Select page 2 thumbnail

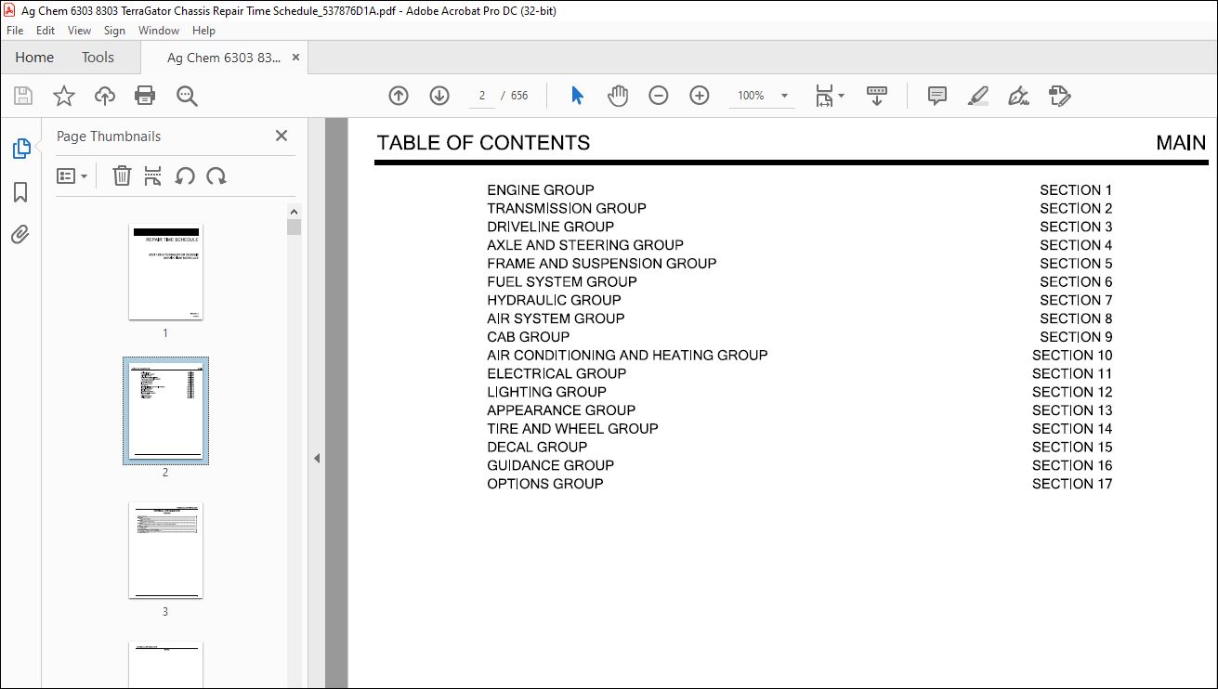click(165, 410)
